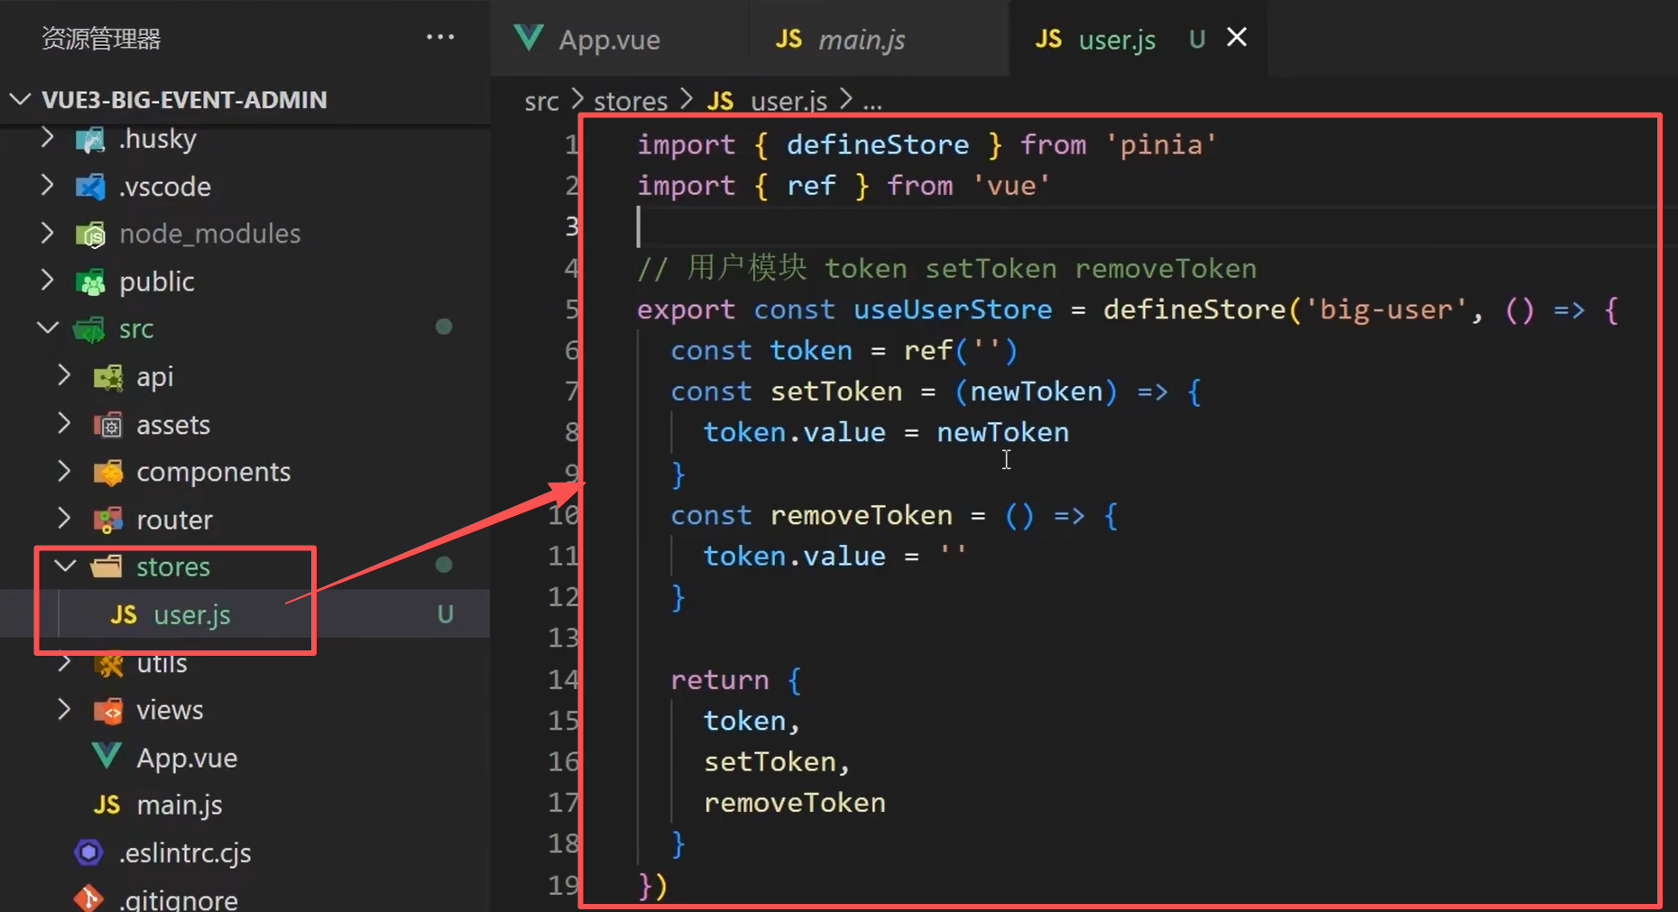Click setToken on line 16

(x=770, y=762)
